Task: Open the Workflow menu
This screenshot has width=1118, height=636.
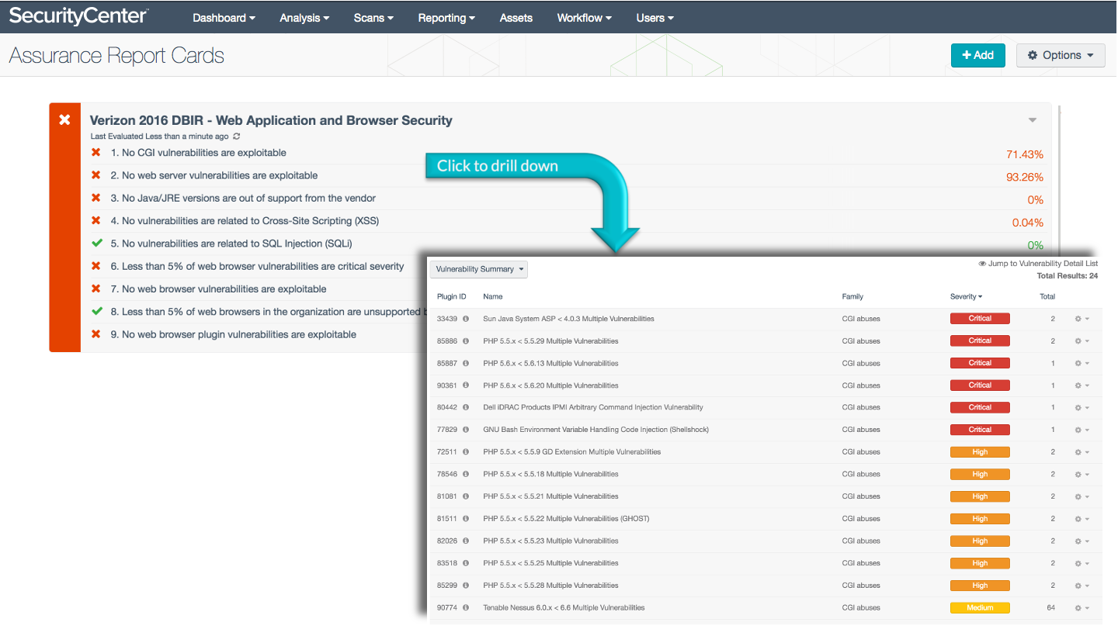Action: 584,18
